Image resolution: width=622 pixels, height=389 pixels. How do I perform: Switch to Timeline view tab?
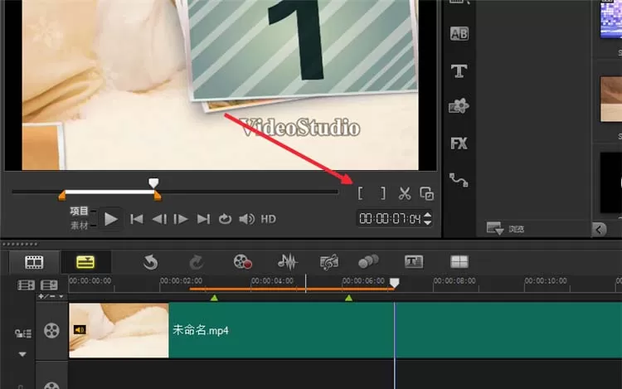pos(85,262)
